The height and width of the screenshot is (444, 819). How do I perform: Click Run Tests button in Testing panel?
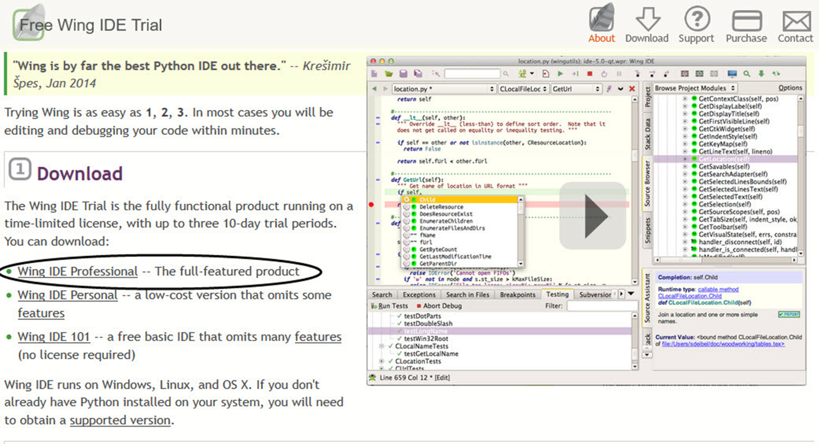click(389, 306)
